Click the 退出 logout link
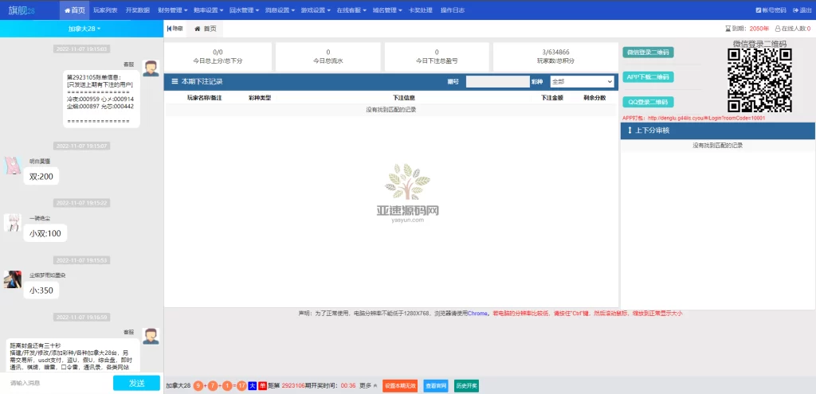 [802, 10]
